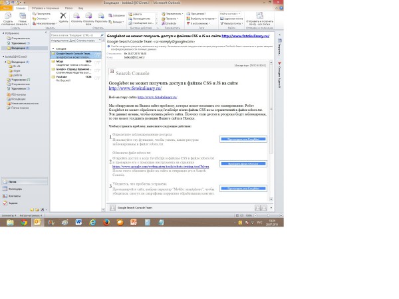This screenshot has width=399, height=299.
Task: Open Задачи (Tasks) in navigation pane
Action: (25, 203)
